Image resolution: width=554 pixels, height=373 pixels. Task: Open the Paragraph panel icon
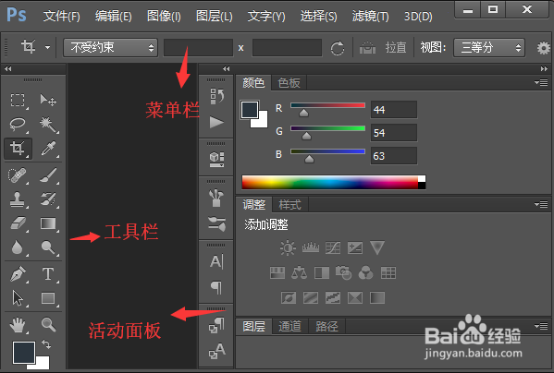[x=216, y=287]
